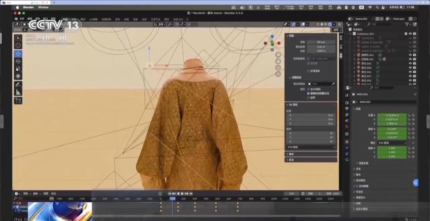This screenshot has width=430, height=221.
Task: Choose the Annotate pencil tool
Action: [x=18, y=84]
